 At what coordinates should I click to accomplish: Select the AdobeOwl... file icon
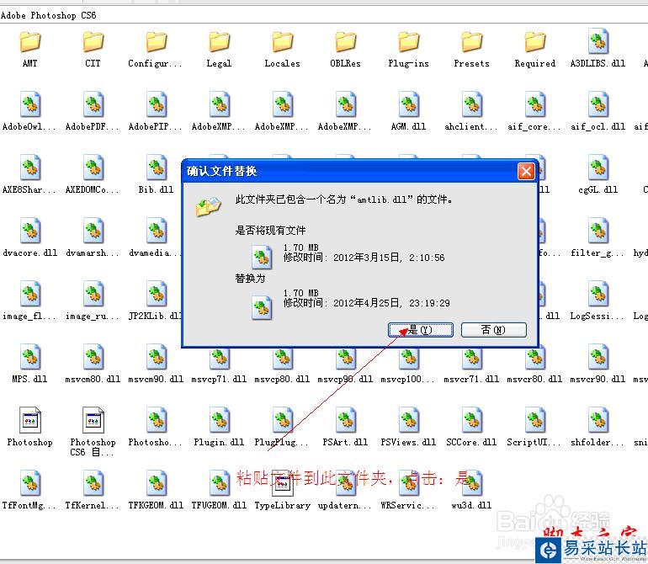(30, 104)
